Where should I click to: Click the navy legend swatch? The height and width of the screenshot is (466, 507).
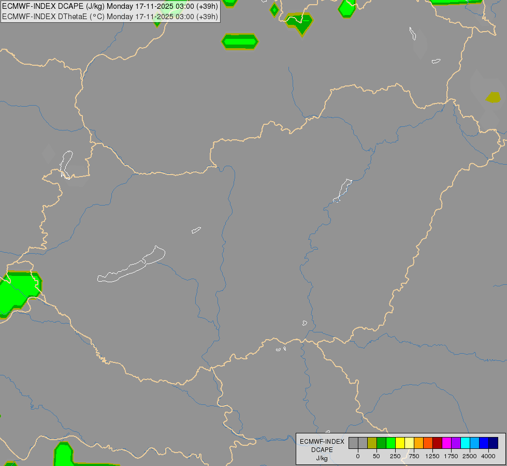494,443
